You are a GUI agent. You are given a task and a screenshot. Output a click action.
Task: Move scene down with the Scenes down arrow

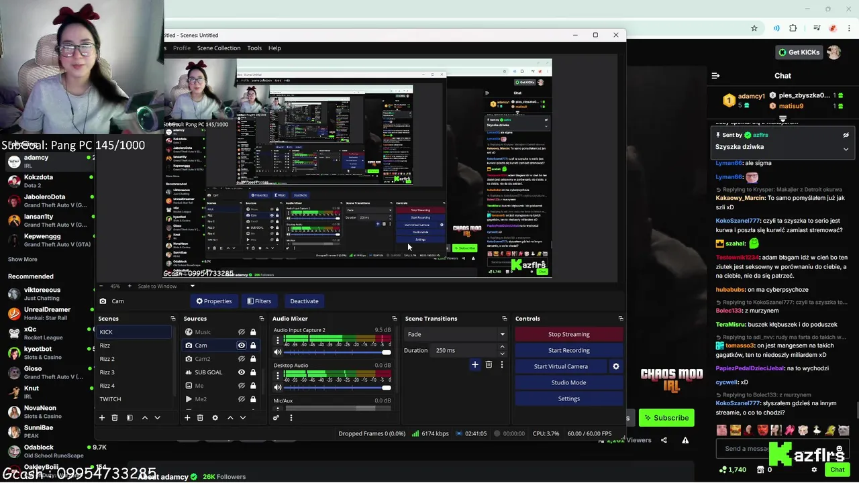pos(157,418)
